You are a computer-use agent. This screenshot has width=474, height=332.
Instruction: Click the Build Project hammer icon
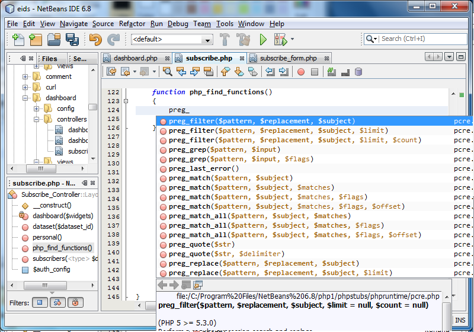click(x=225, y=39)
